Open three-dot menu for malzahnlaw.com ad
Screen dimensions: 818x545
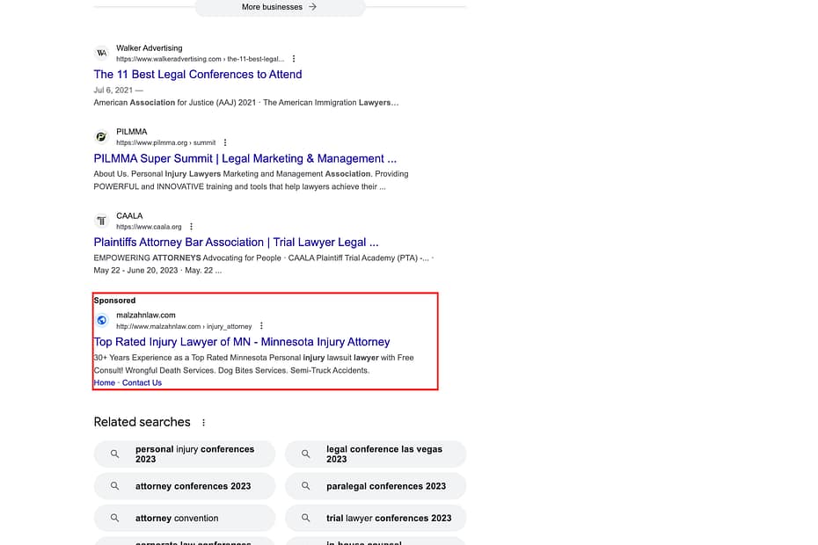[261, 326]
